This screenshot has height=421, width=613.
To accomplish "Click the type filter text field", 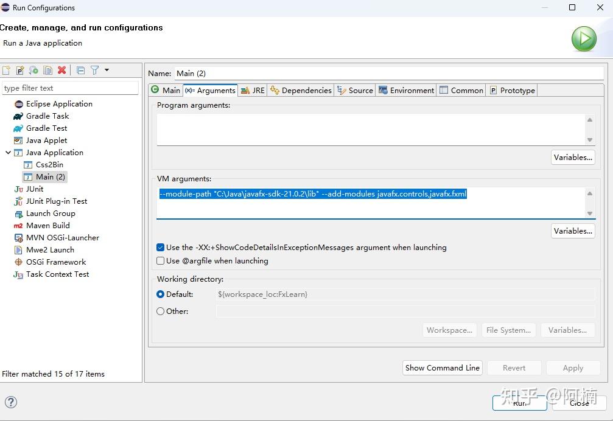I will click(70, 88).
